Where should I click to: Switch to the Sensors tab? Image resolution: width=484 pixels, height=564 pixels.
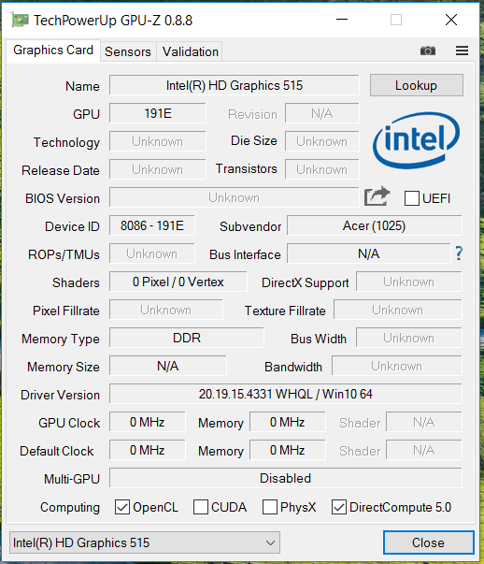pyautogui.click(x=128, y=51)
